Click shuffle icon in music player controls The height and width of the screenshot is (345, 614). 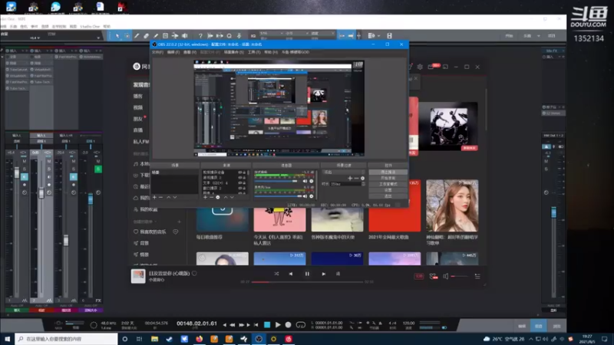pyautogui.click(x=276, y=274)
